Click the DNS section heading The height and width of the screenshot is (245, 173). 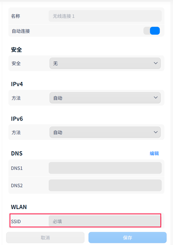[17, 153]
